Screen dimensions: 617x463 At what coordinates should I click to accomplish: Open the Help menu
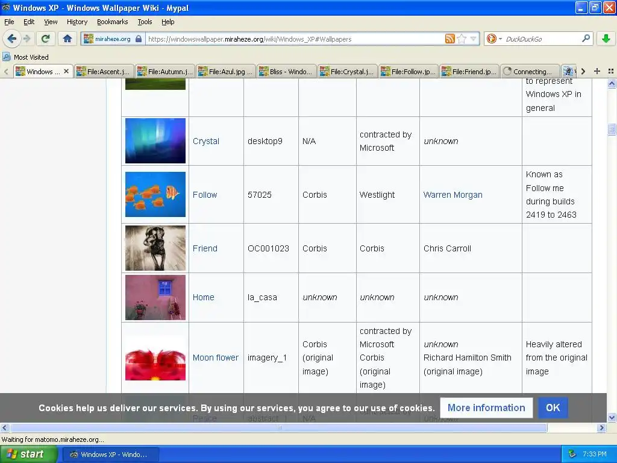(168, 22)
